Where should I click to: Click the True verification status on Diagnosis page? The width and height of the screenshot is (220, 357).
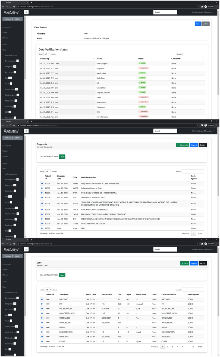point(62,156)
